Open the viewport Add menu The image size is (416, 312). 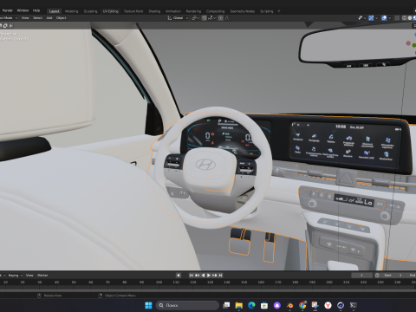click(49, 18)
